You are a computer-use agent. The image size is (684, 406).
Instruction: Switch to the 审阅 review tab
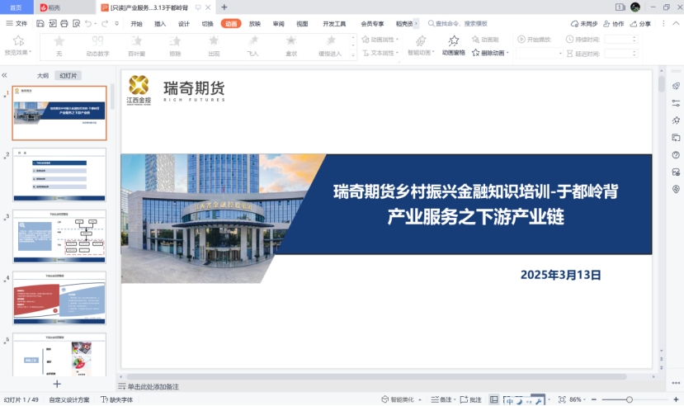click(x=278, y=24)
